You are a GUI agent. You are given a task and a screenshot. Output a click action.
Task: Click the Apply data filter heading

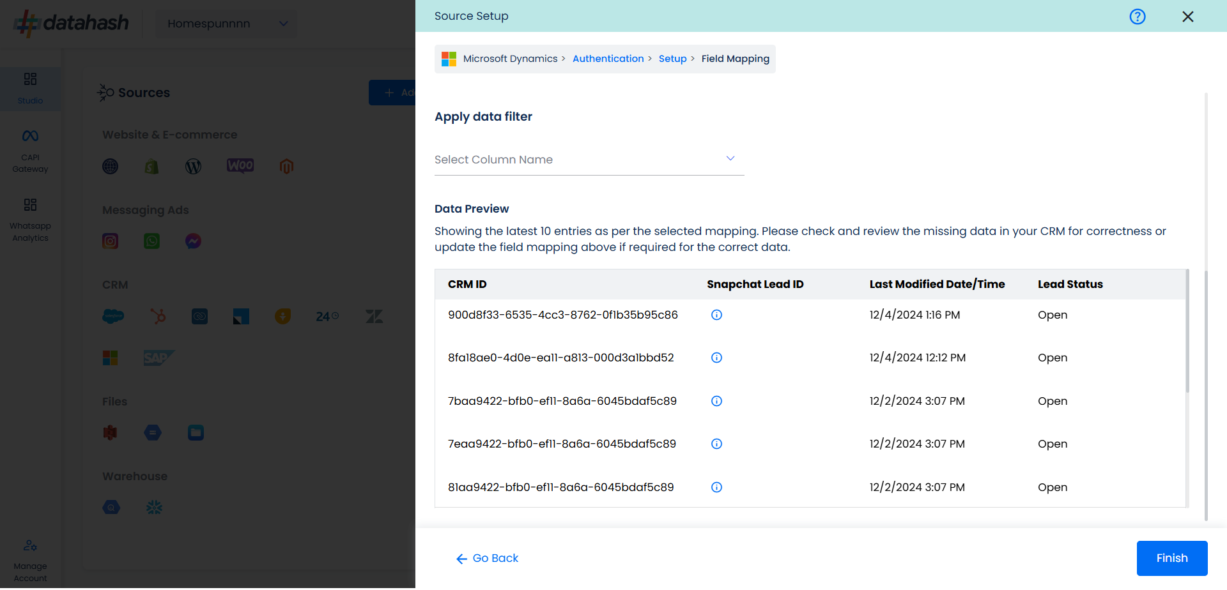483,117
